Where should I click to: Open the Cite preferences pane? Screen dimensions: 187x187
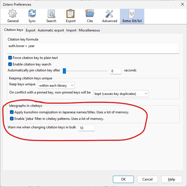pos(90,16)
